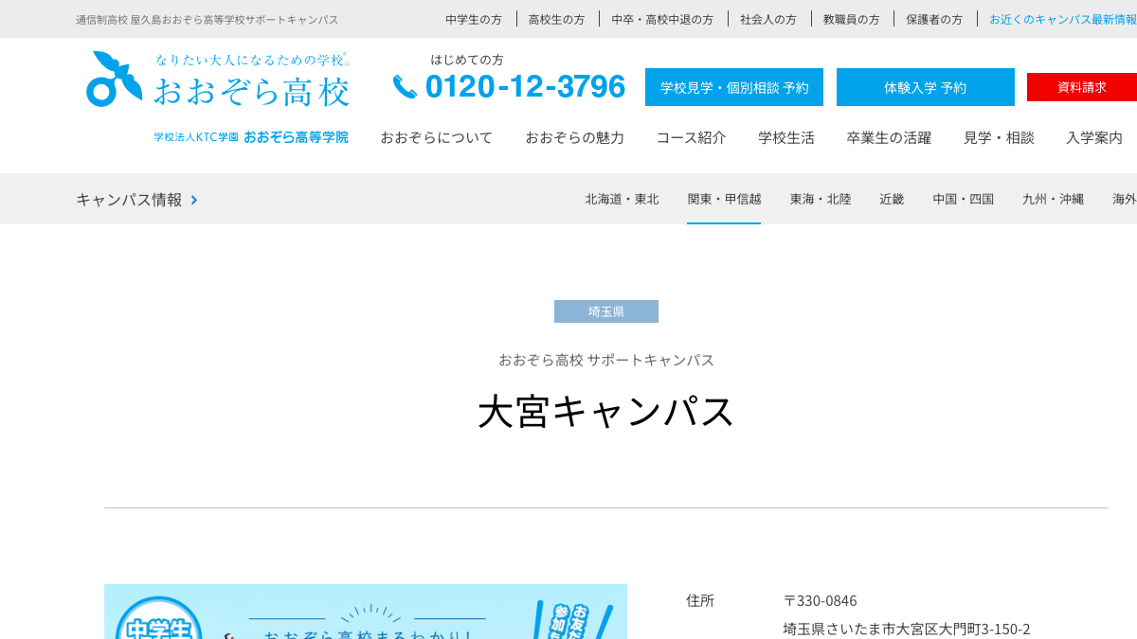This screenshot has width=1137, height=639.
Task: Click the 学校法人KTC学園 おおぞら高等学院 logo text
Action: coord(251,137)
